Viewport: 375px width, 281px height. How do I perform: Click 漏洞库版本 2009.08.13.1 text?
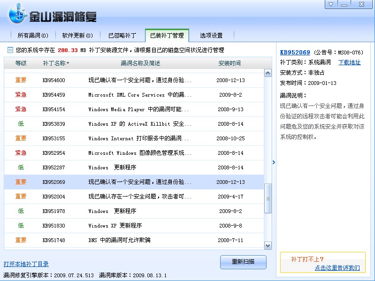tap(133, 275)
